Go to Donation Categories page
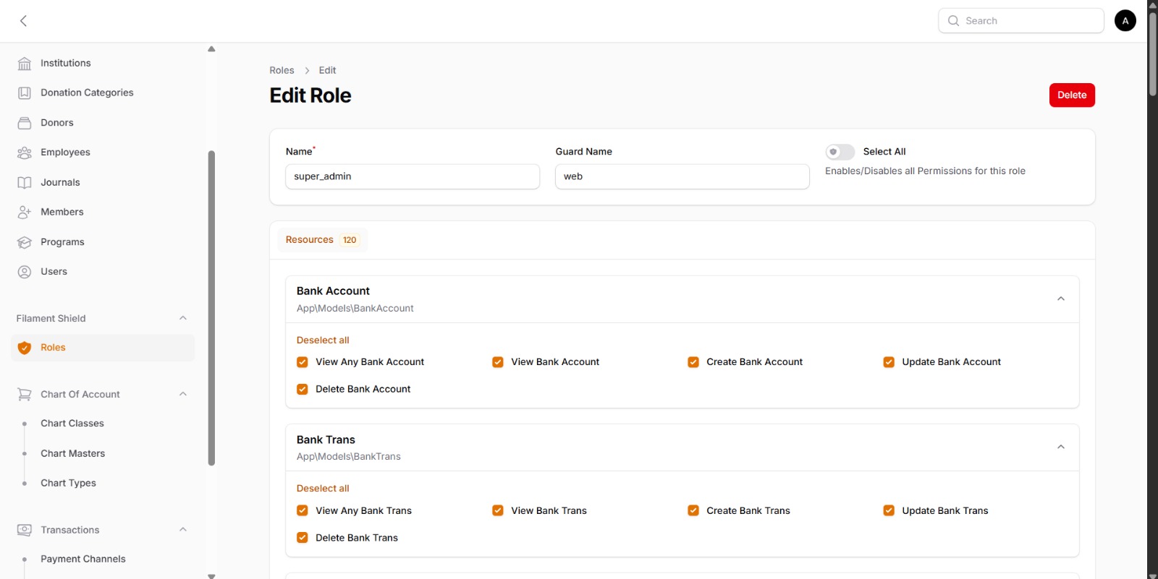This screenshot has width=1158, height=579. click(x=103, y=93)
